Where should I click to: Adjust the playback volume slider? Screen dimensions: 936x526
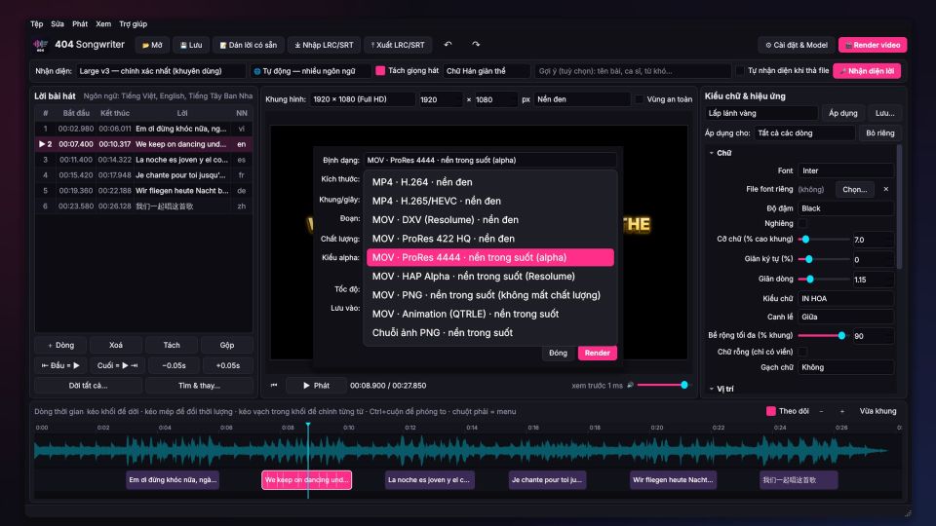tap(663, 386)
